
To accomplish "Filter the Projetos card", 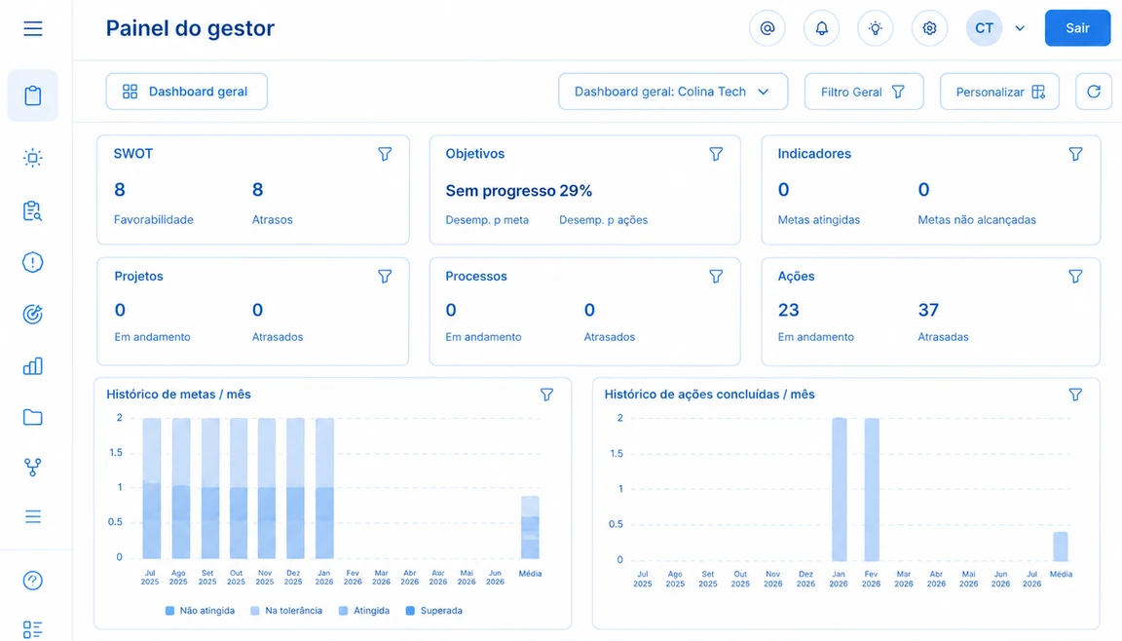I will point(385,276).
